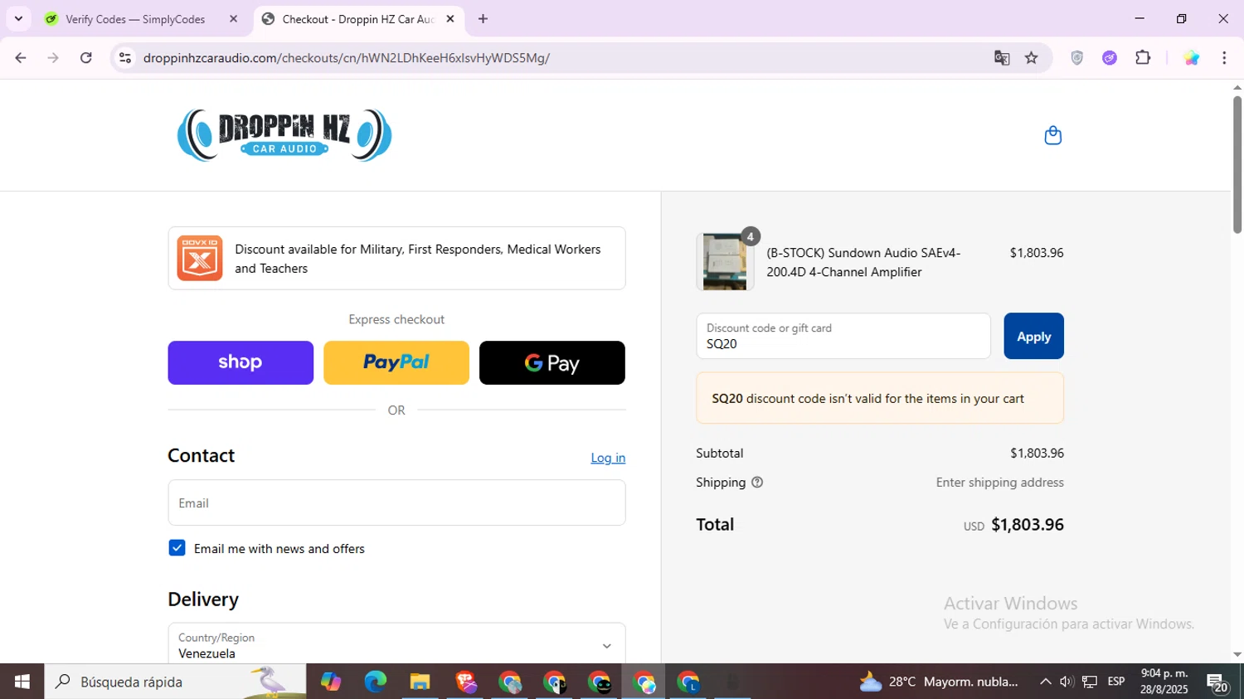
Task: Open shipping info help icon
Action: (x=757, y=482)
